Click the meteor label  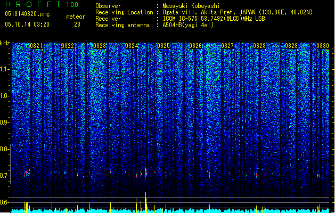76,17
